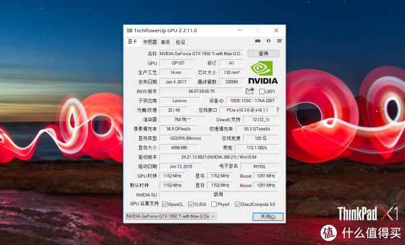405x245 pixels.
Task: Click the 768 统一 shaders value
Action: 183,119
